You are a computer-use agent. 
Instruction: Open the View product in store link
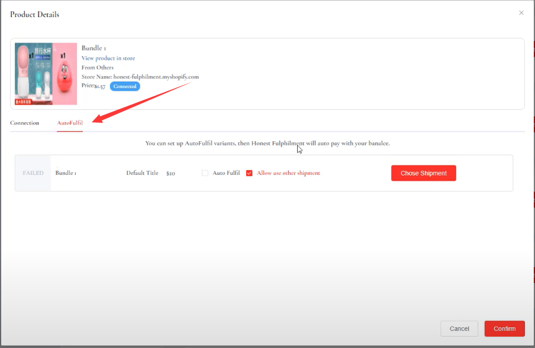click(108, 58)
